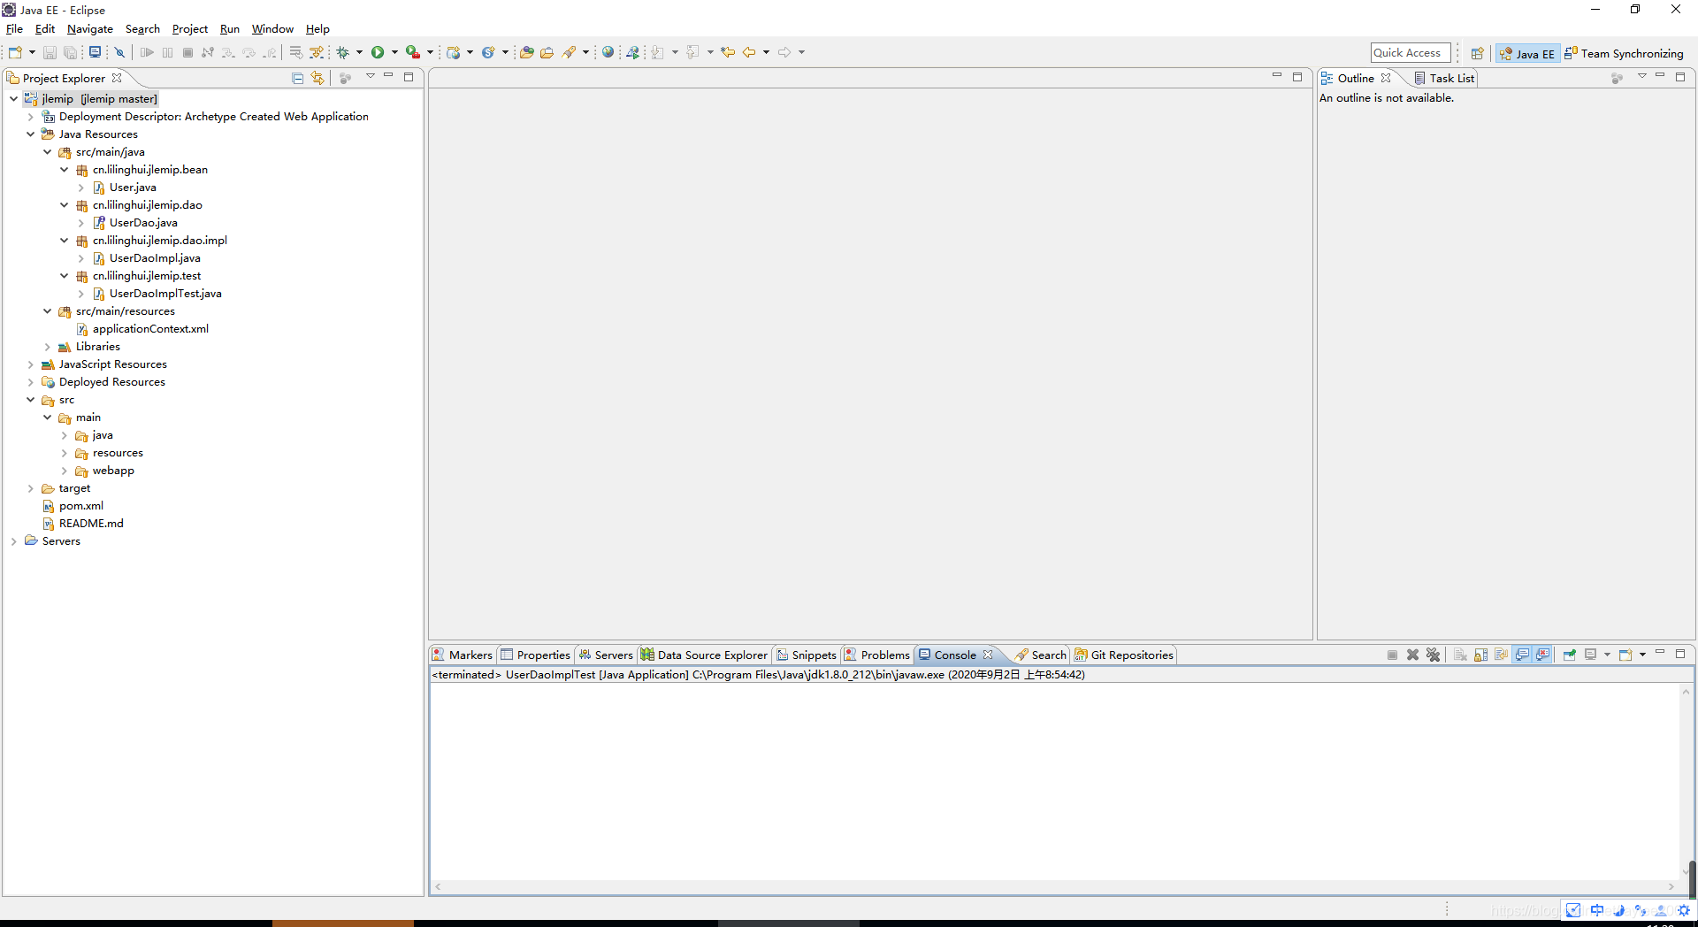Click the New file toolbar icon
This screenshot has width=1698, height=927.
pyautogui.click(x=15, y=52)
